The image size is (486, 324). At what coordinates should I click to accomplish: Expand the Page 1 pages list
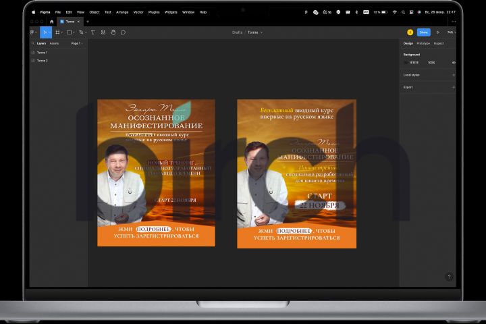[76, 43]
